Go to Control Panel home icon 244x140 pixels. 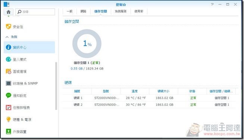click(9, 12)
